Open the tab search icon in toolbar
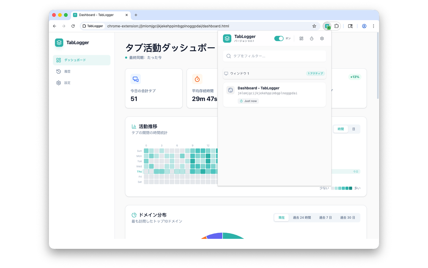Screen dimensions: 428x268 point(350,26)
